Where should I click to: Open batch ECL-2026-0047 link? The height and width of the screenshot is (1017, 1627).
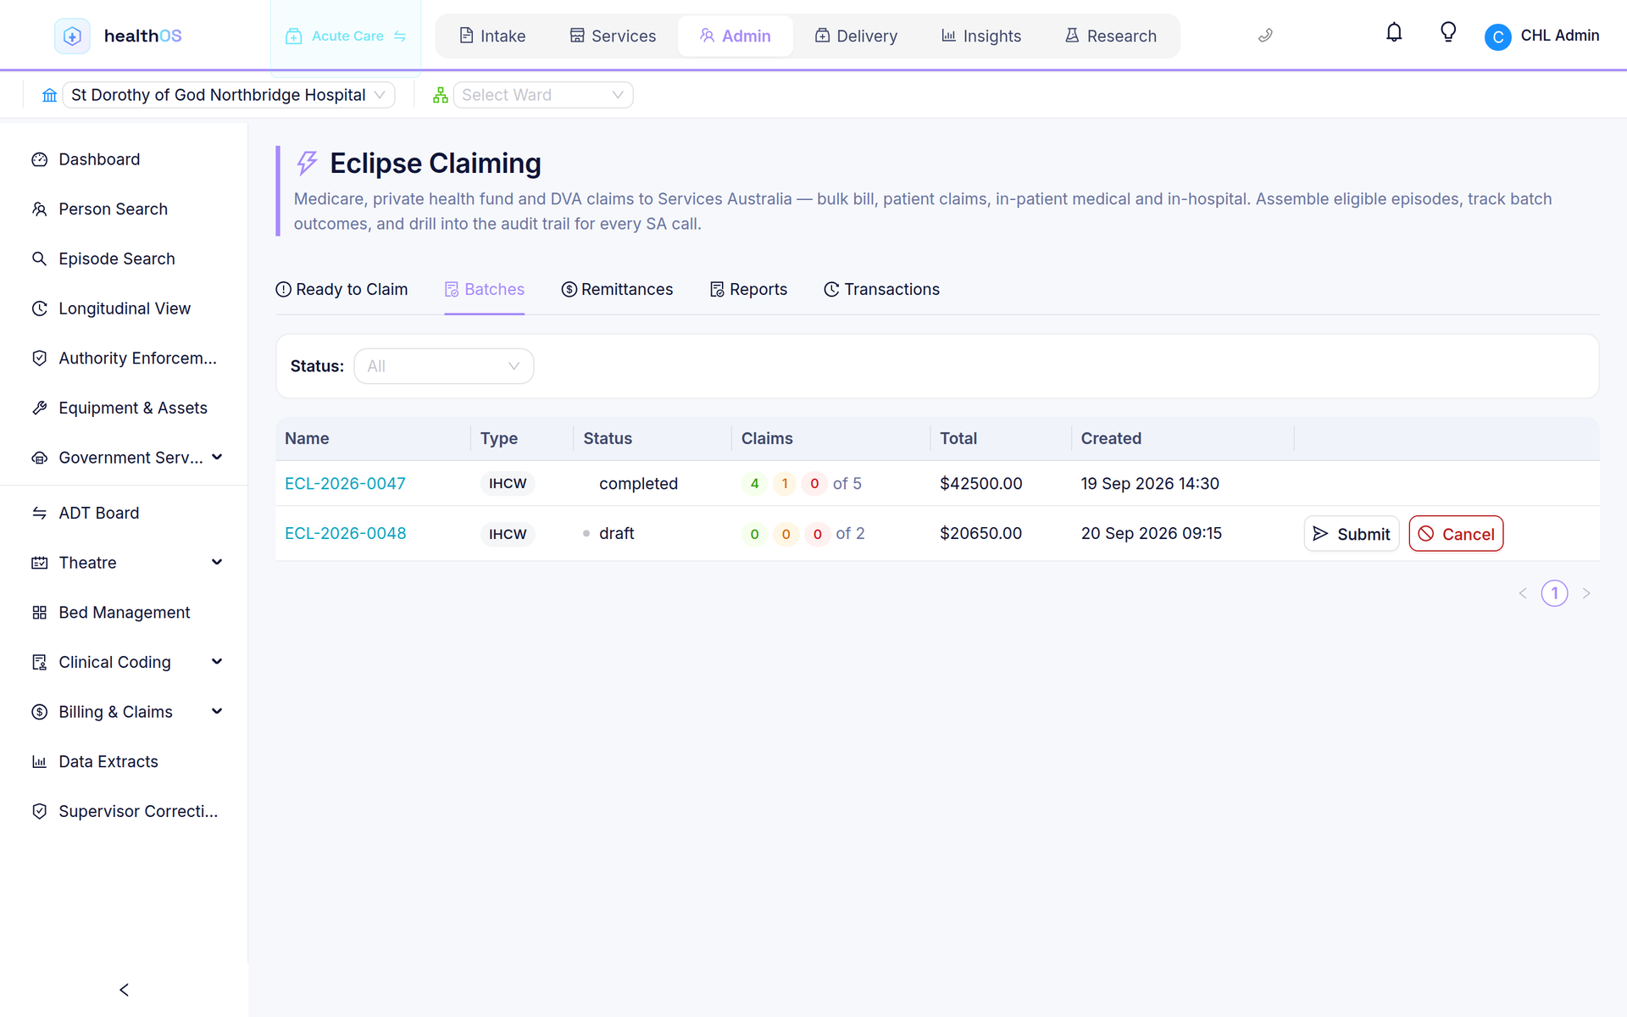click(345, 483)
